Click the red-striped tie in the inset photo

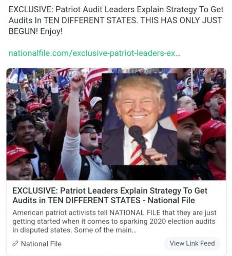(137, 153)
